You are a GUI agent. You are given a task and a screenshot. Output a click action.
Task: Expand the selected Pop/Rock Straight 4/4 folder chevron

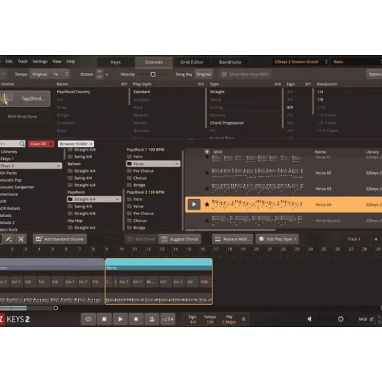[117, 199]
